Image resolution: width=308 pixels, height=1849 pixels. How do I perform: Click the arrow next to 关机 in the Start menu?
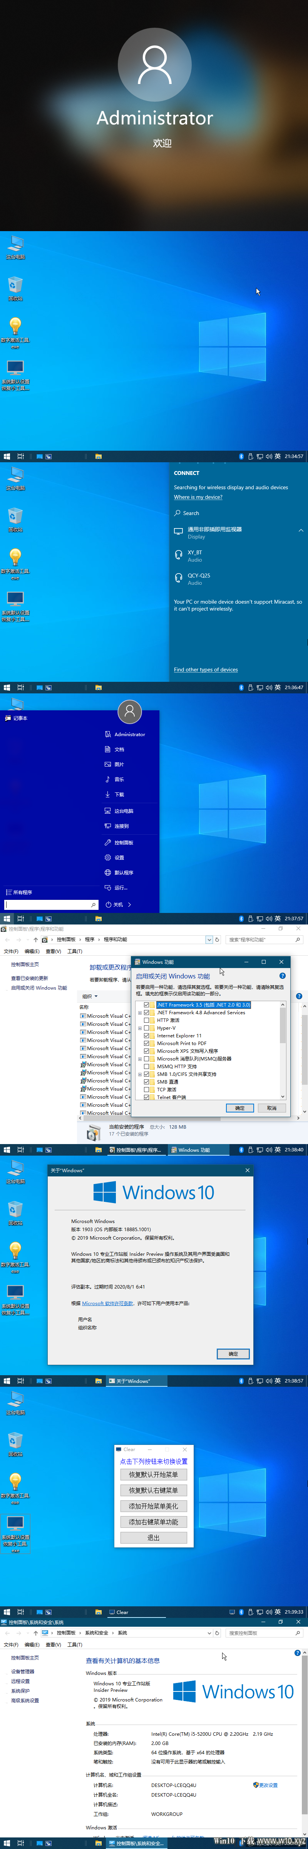[129, 905]
